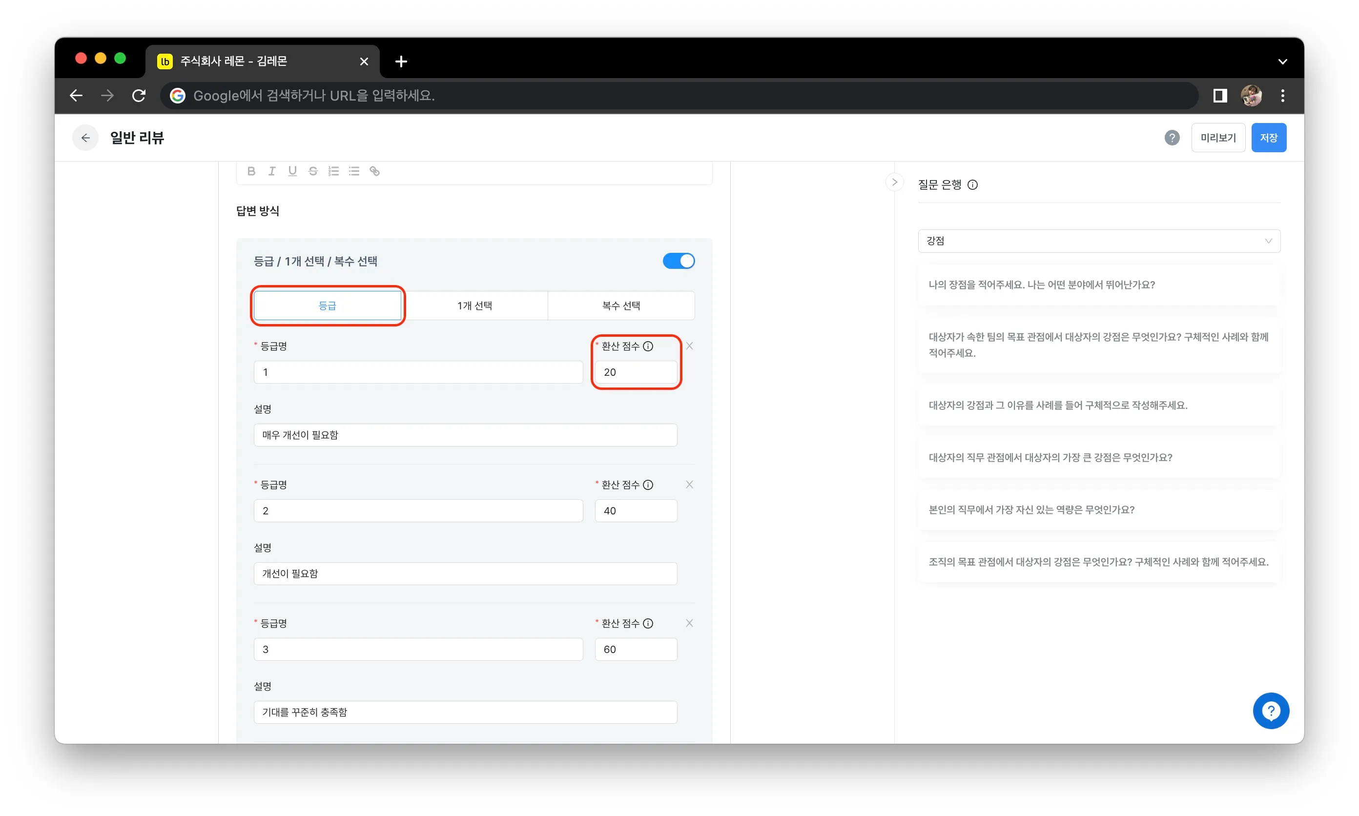Select the 1개 선택 answer type tab
This screenshot has height=816, width=1359.
point(474,306)
